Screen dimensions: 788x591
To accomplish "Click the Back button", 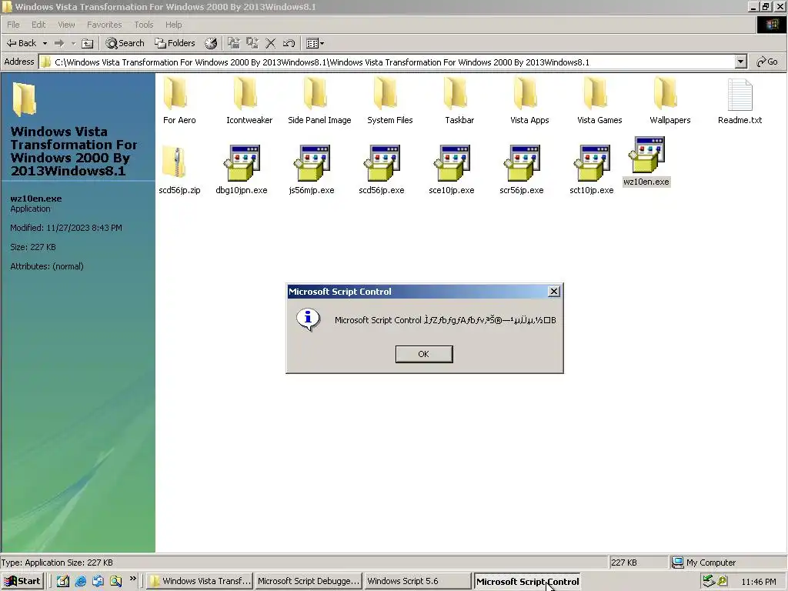I will click(x=22, y=43).
